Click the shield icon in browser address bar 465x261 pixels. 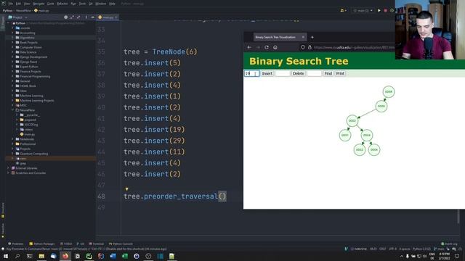302,47
